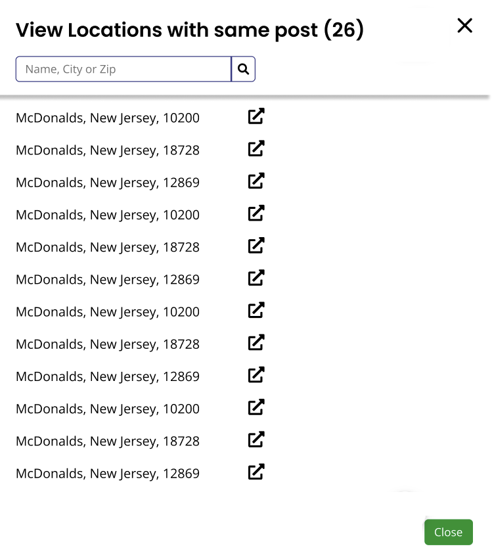Open external link for second row McDonalds 18728
Image resolution: width=492 pixels, height=559 pixels.
256,148
